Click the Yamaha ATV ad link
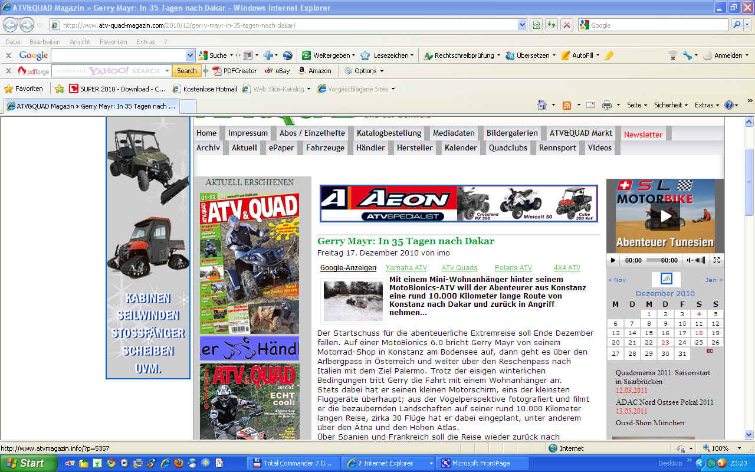 point(406,268)
